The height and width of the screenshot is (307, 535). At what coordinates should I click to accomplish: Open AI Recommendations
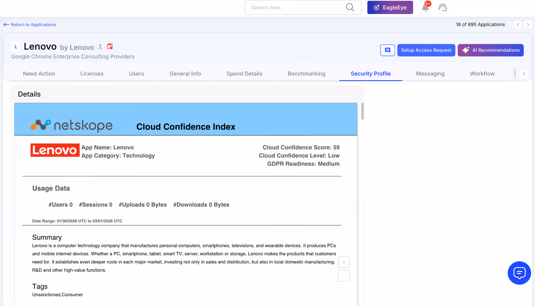[x=491, y=50]
